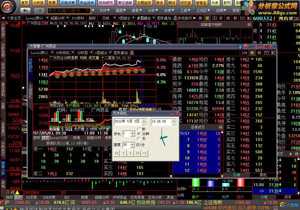Screen dimensions: 300x210
Task: Expand the command input dropdown arrow
Action: pyautogui.click(x=93, y=10)
